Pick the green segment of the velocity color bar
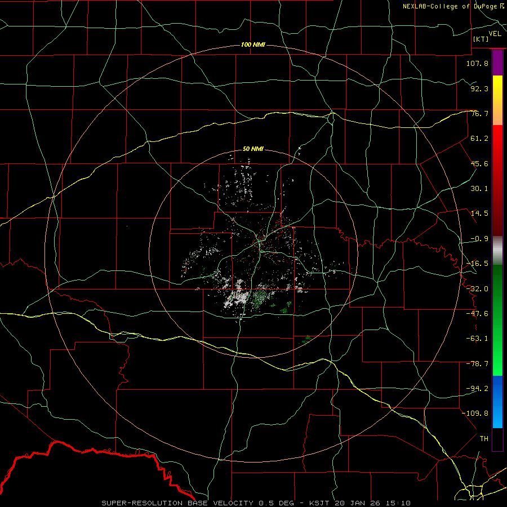This screenshot has height=507, width=507. tap(497, 320)
